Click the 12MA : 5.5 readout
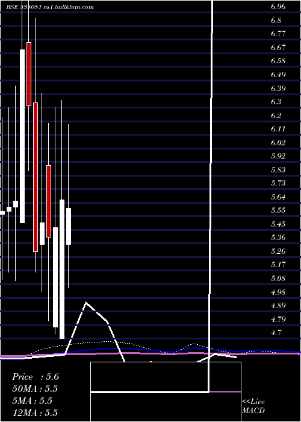The height and width of the screenshot is (422, 301). (x=35, y=413)
